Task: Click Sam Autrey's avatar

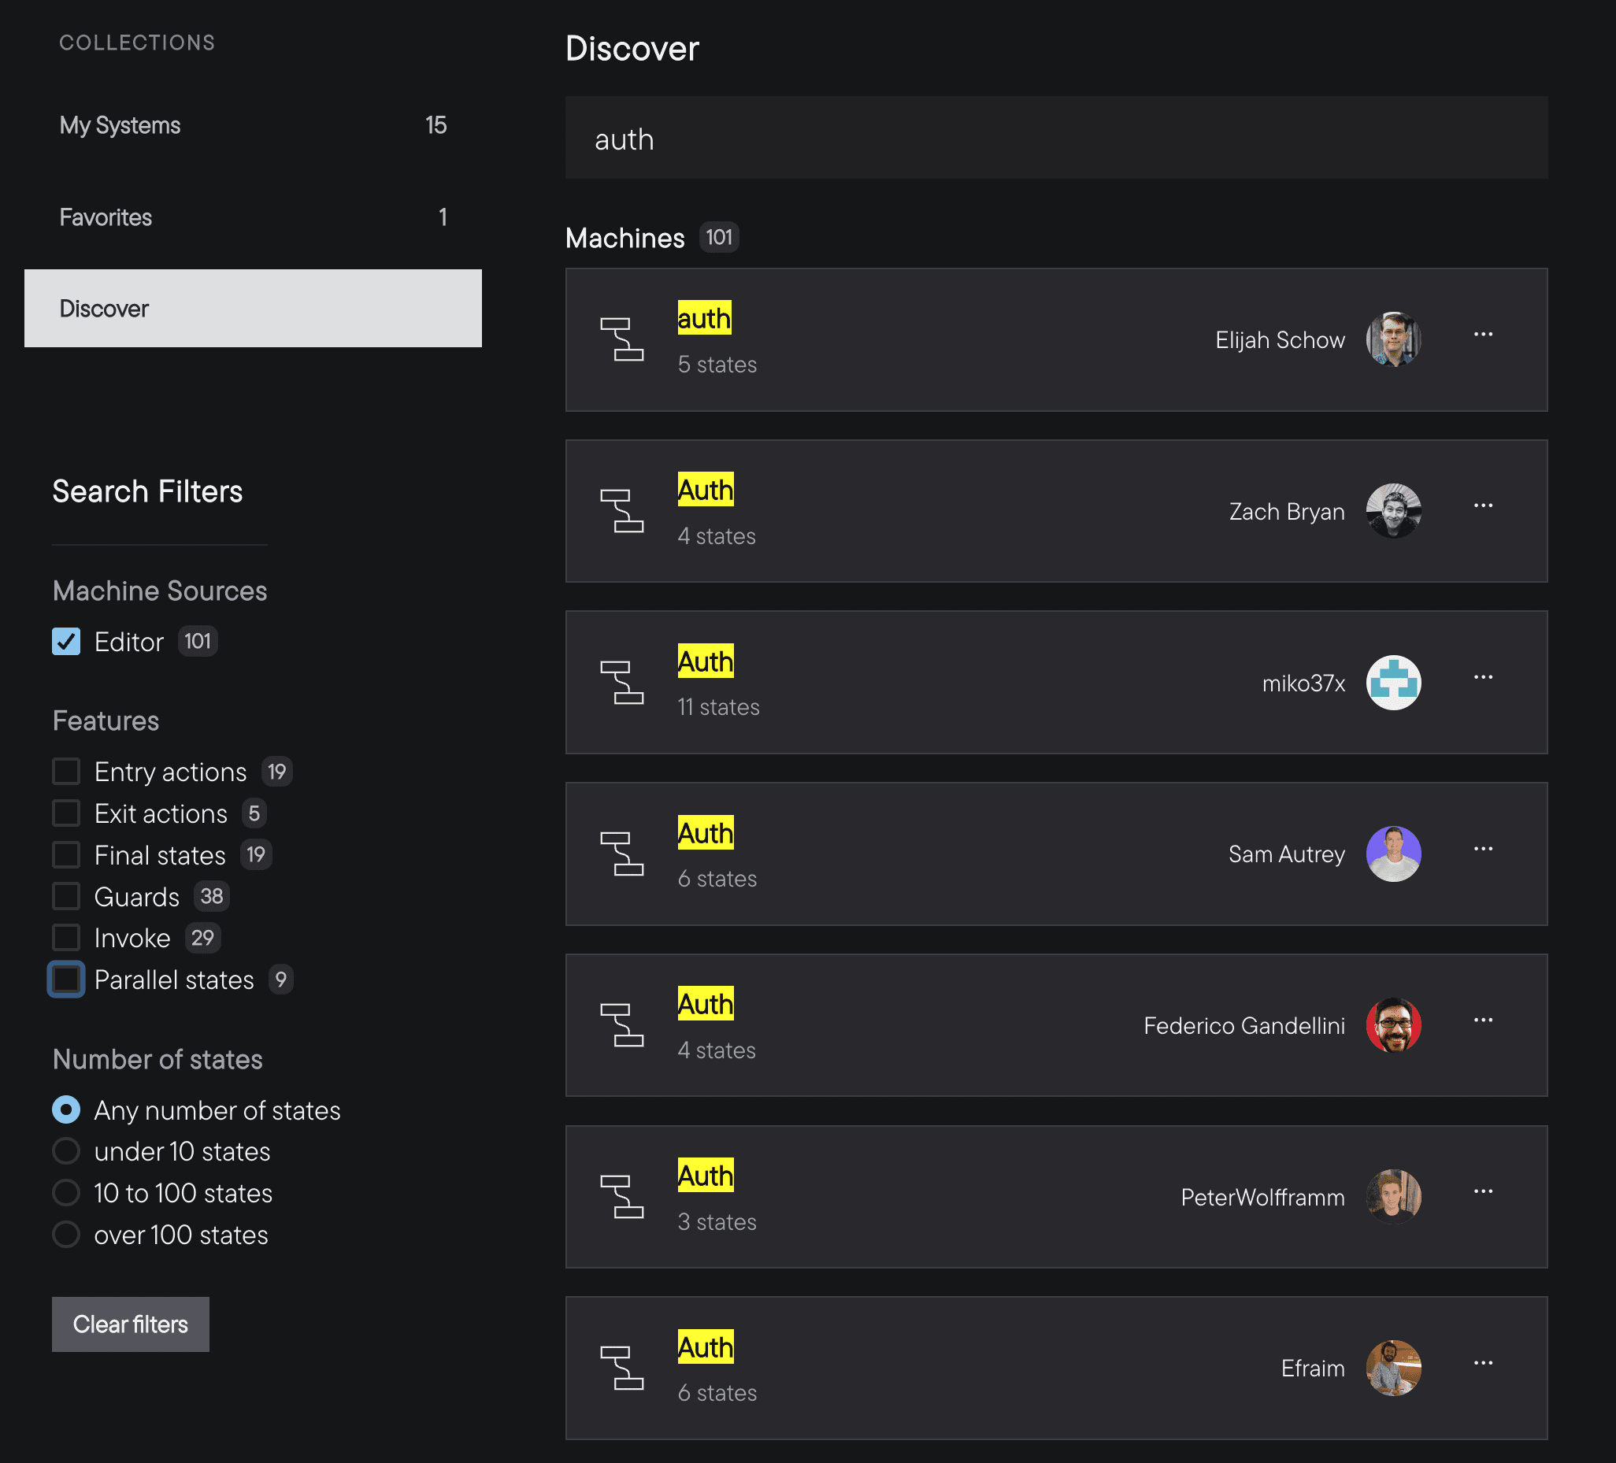Action: coord(1393,854)
